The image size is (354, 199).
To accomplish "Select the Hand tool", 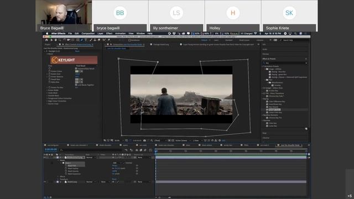I will pos(55,40).
